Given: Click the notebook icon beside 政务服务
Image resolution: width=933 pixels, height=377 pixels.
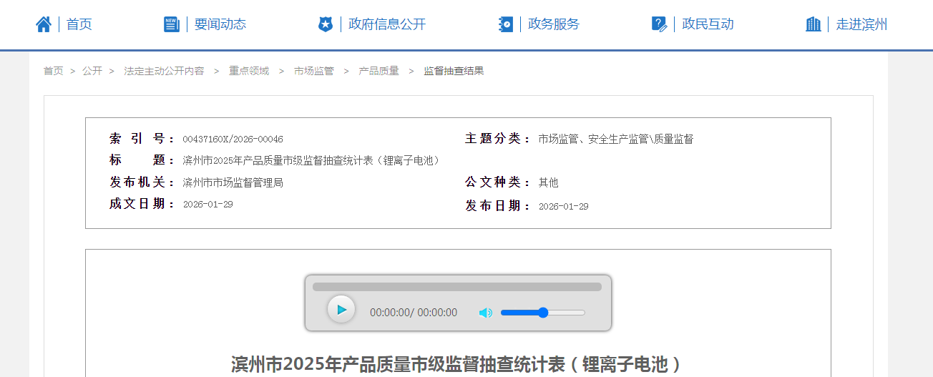Looking at the screenshot, I should [506, 24].
